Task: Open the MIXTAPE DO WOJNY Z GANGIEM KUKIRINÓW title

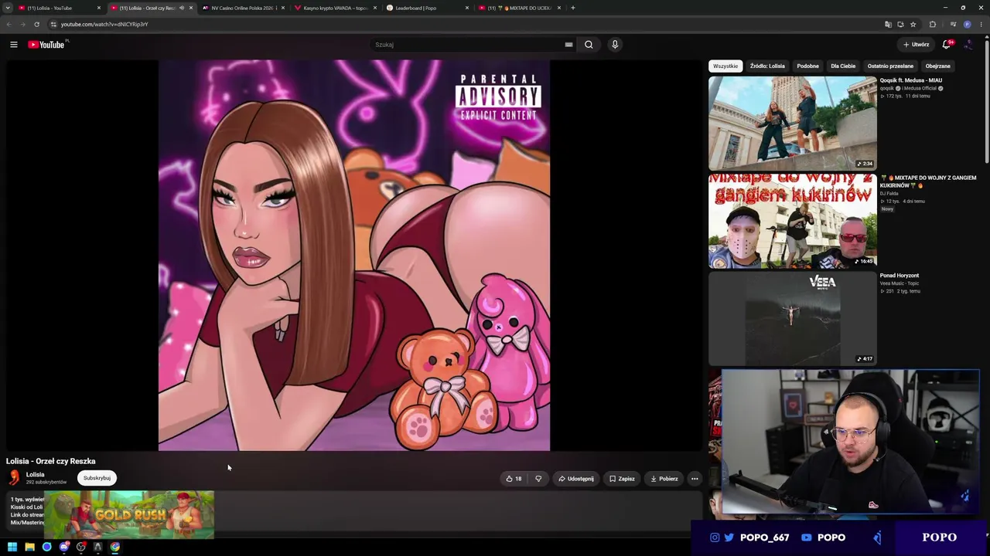Action: tap(928, 181)
